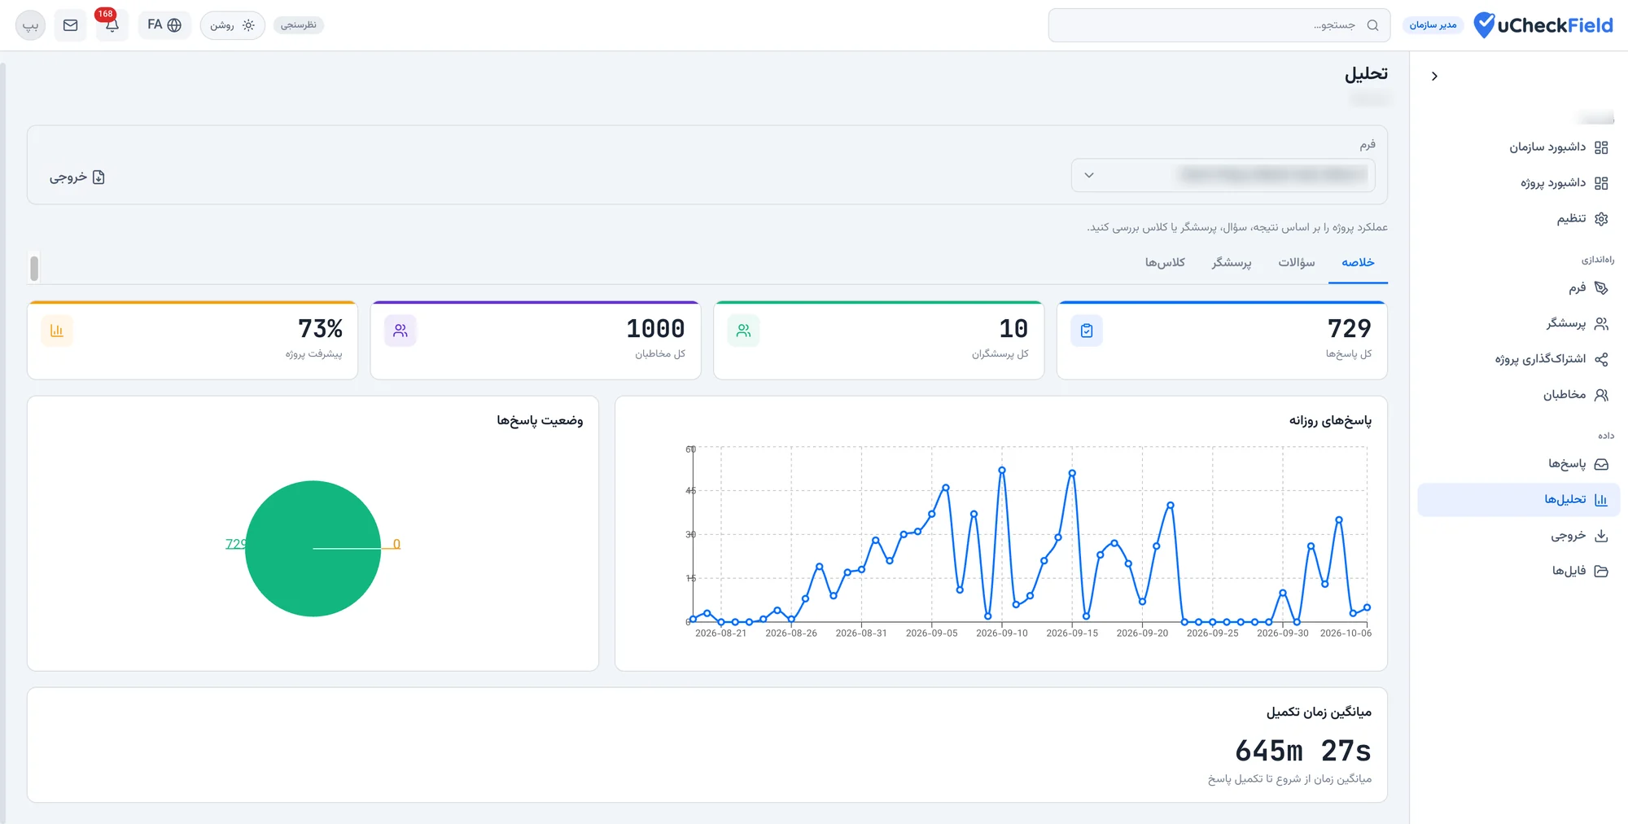Click the نظرسنجی badge in the header

(299, 25)
